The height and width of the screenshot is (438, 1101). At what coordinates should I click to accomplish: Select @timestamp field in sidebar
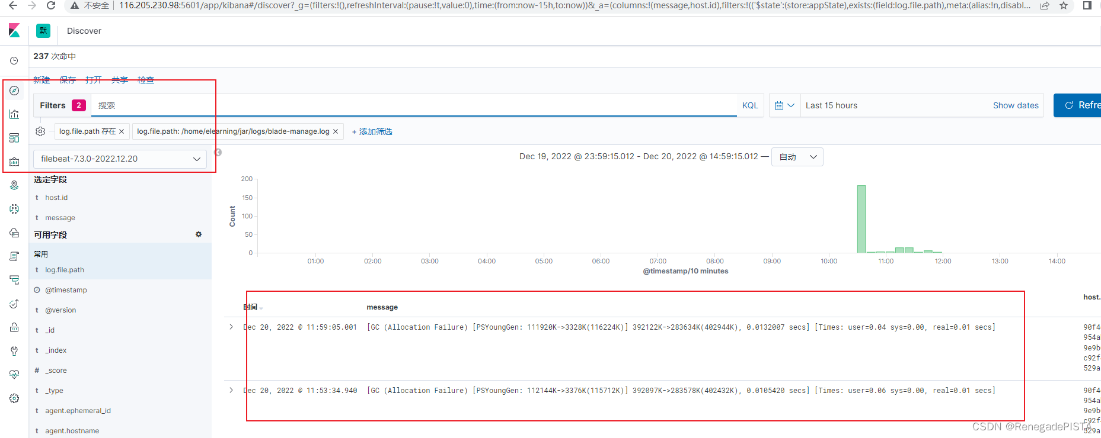pos(66,290)
